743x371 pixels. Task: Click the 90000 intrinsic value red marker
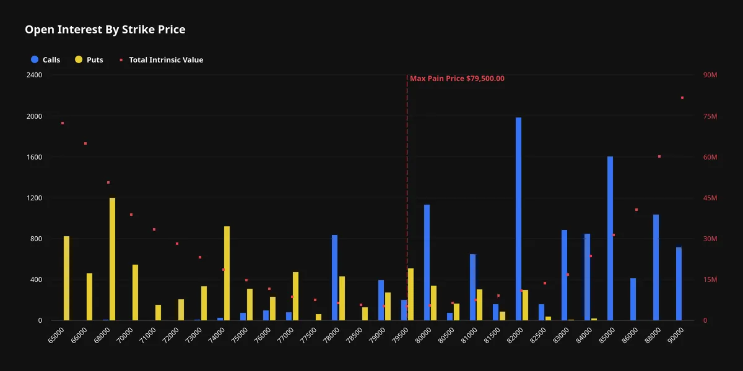682,98
